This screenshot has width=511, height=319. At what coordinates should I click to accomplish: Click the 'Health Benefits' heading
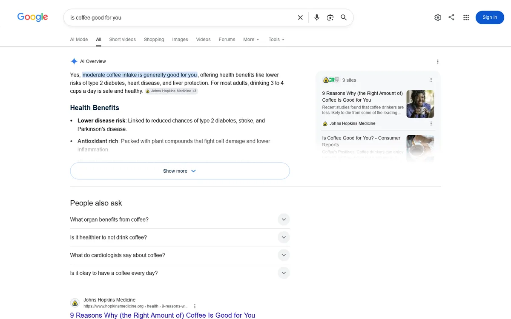pos(95,108)
